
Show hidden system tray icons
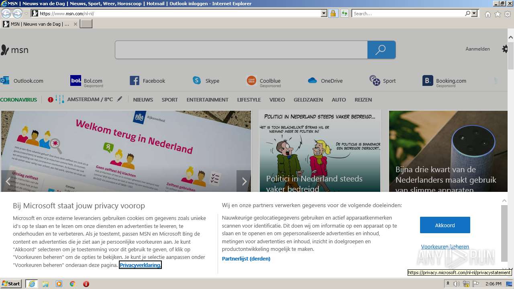click(448, 284)
